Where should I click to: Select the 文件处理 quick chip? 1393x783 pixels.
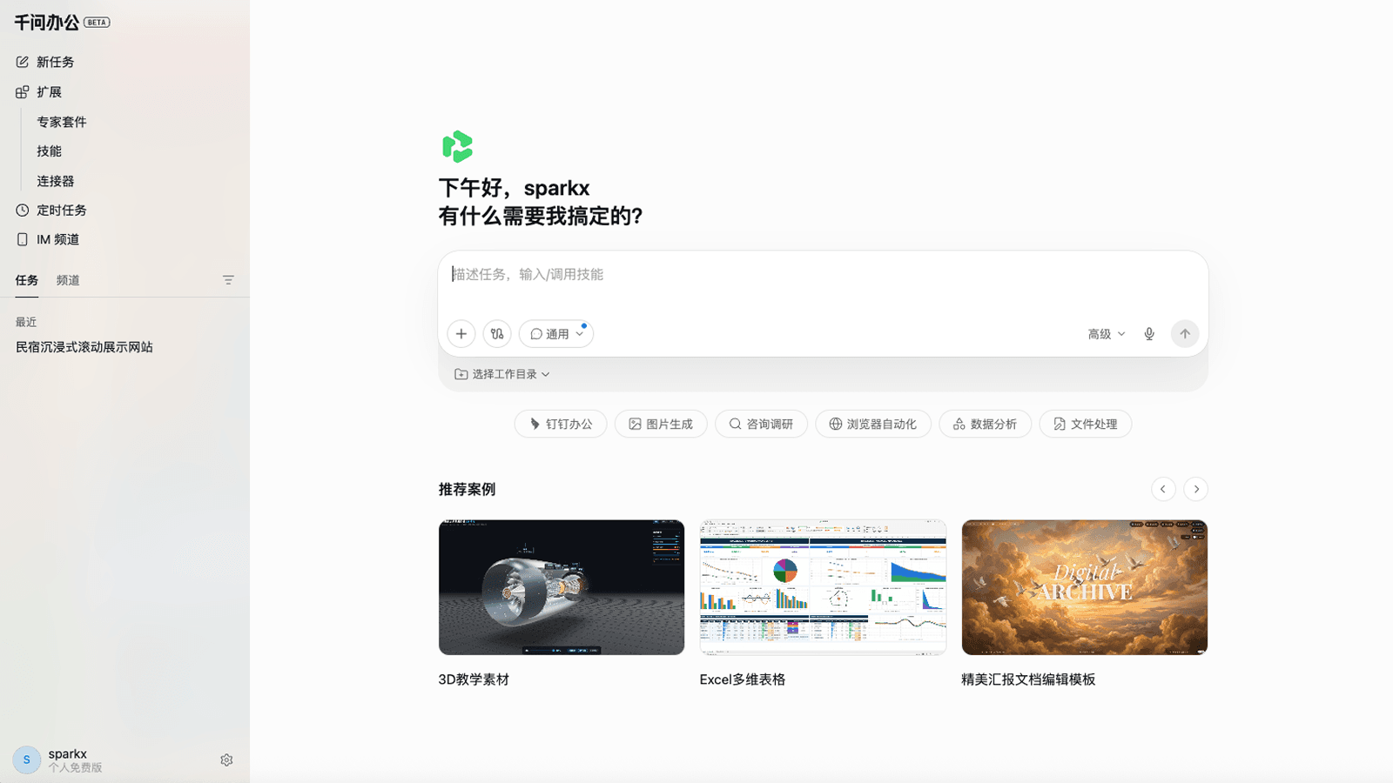coord(1086,425)
